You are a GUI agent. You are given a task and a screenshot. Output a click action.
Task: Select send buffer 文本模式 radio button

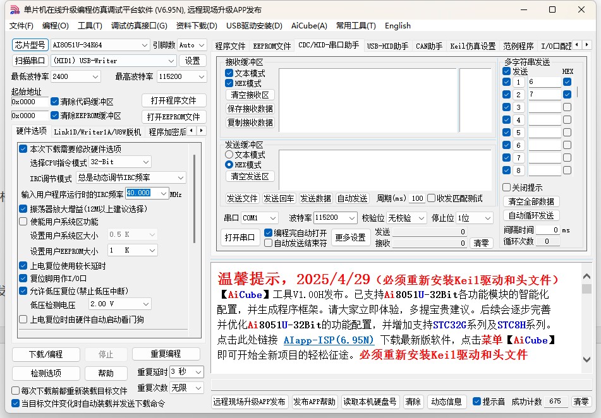[x=229, y=155]
